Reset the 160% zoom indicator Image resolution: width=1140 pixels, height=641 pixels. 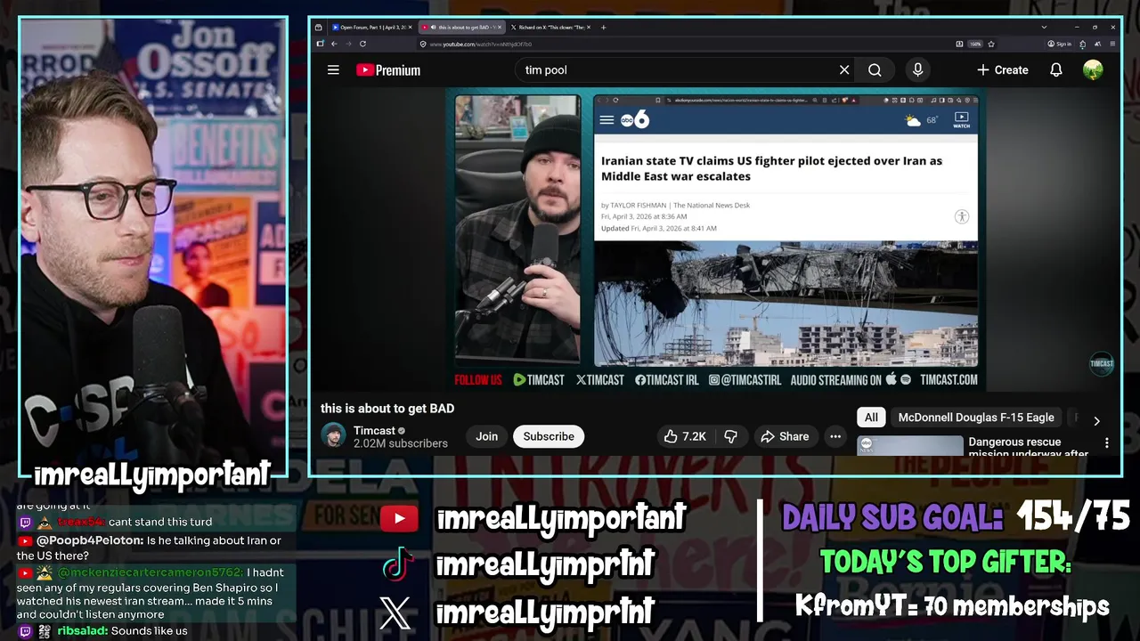pyautogui.click(x=975, y=44)
